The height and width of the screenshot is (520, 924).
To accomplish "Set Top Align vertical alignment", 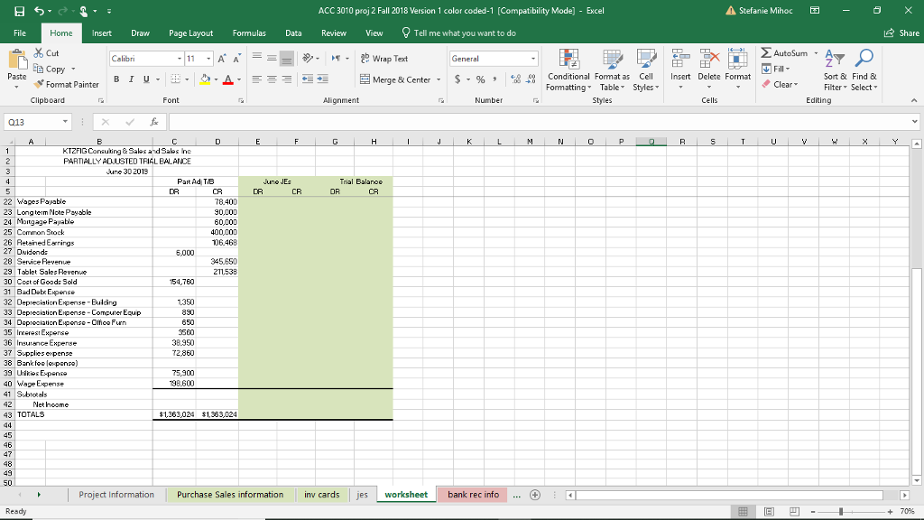I will (257, 57).
